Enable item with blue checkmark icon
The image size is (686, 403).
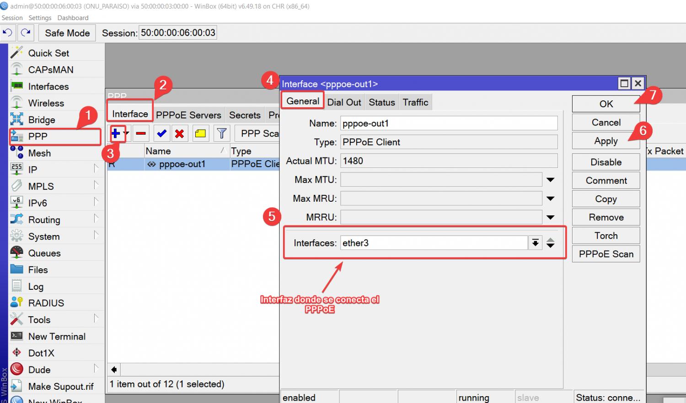coord(161,133)
